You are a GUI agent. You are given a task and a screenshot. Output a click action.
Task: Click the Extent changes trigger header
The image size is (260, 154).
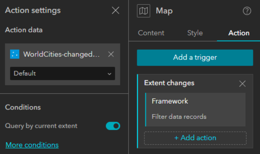[169, 83]
